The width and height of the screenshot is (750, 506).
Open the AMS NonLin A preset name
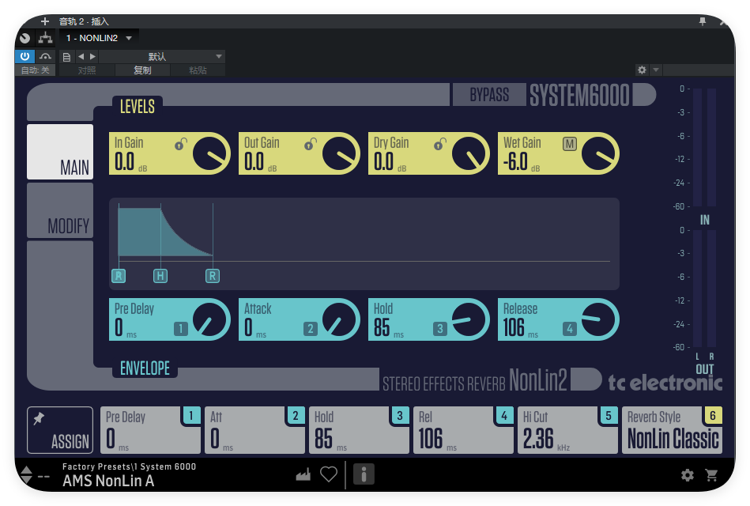click(x=108, y=481)
